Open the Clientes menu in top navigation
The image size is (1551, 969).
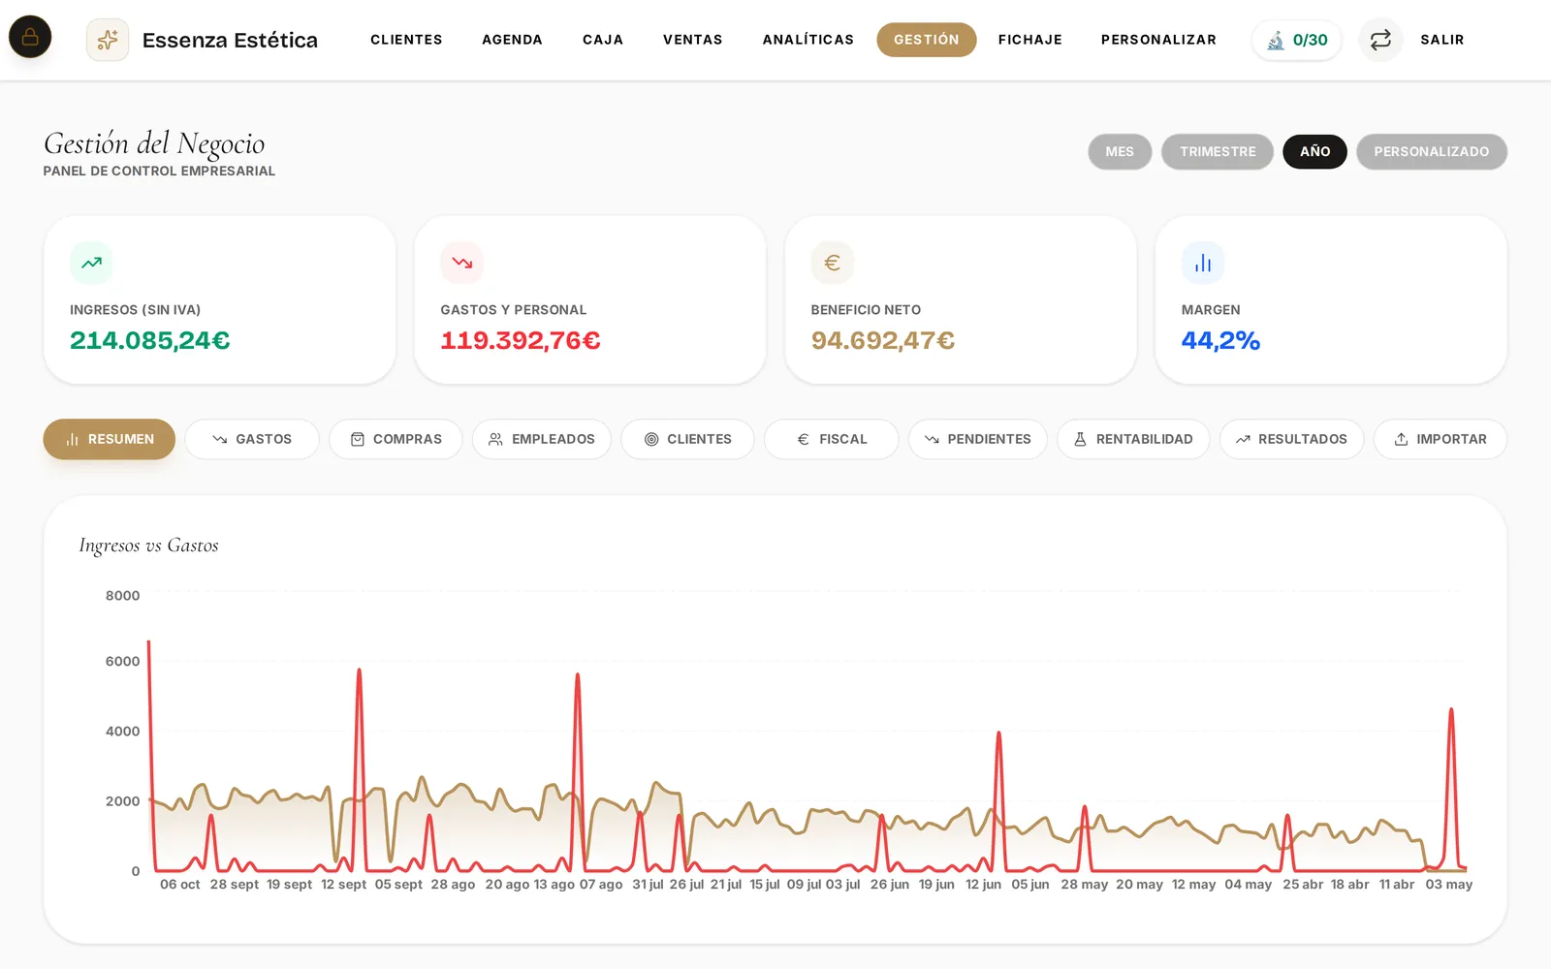(406, 40)
